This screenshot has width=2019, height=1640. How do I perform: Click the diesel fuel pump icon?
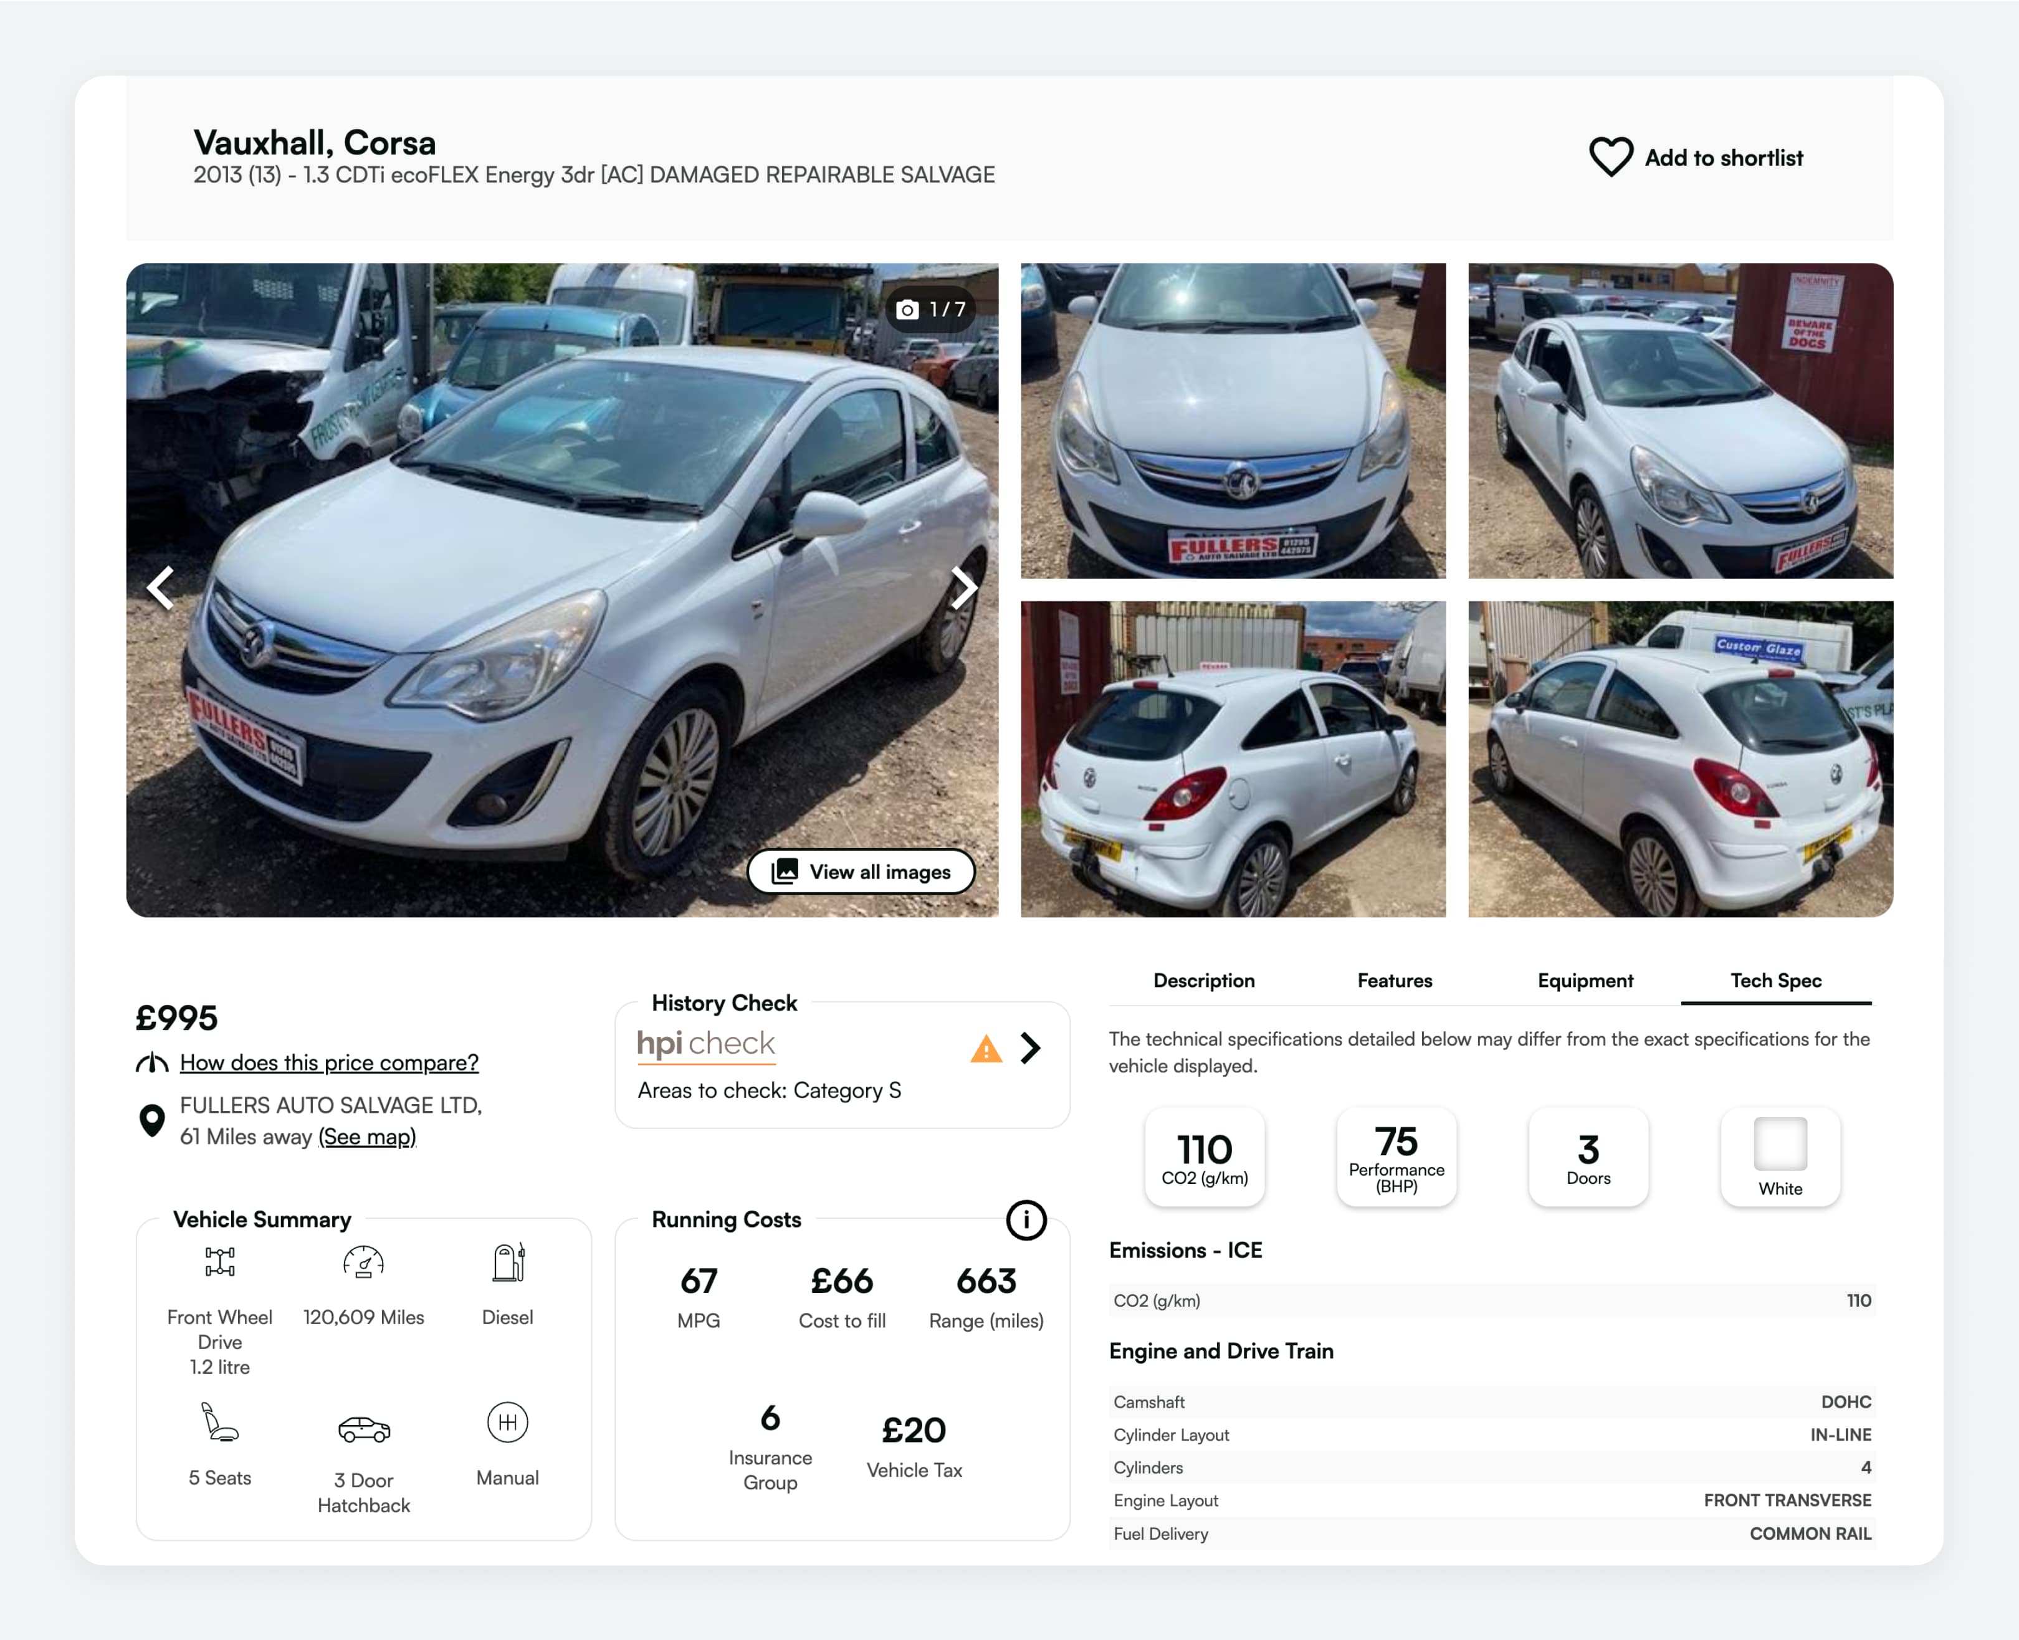click(507, 1262)
